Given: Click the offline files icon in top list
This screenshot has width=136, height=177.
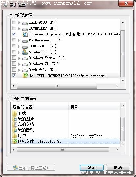Looking at the screenshot, I should coord(25,76).
